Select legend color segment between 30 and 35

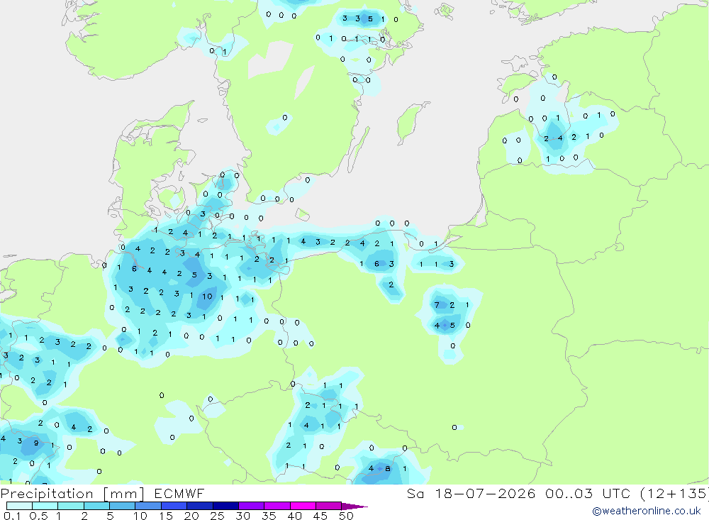(251, 506)
